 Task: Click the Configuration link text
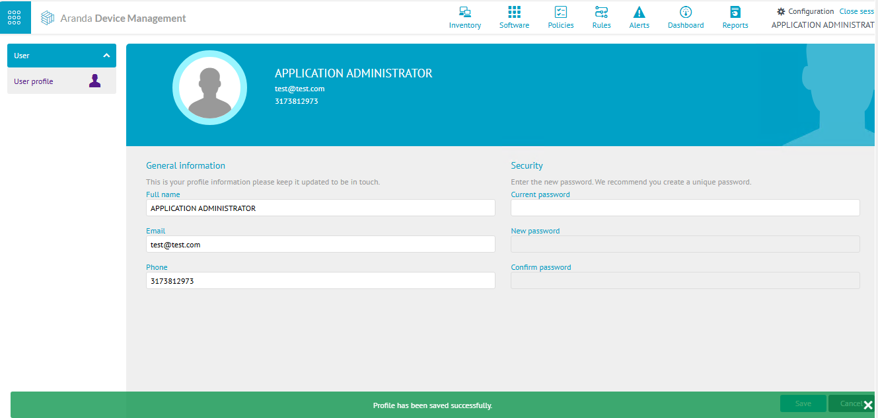(811, 11)
